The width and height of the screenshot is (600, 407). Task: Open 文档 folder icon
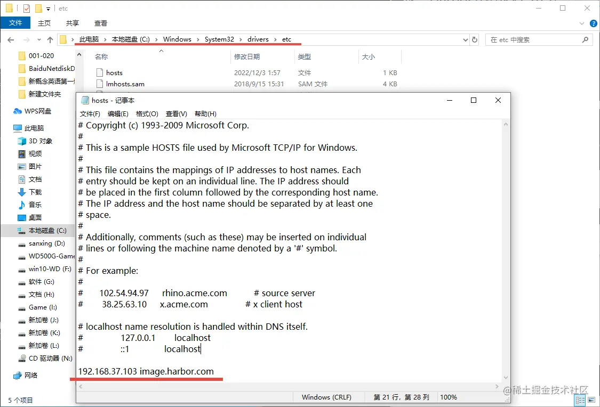(x=22, y=179)
